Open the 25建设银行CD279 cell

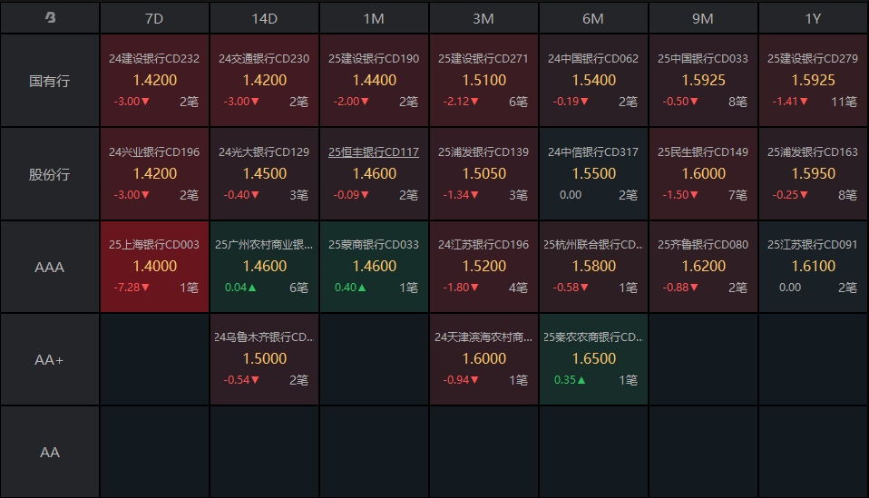pos(813,81)
